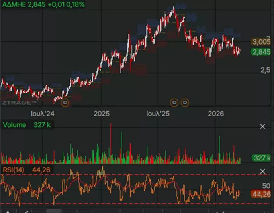Click the RSI 50 level axis label
The width and height of the screenshot is (274, 213).
[x=266, y=186]
